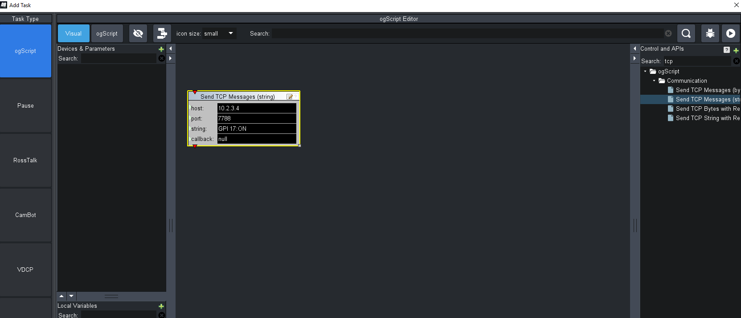Click the port field containing 7788
This screenshot has width=741, height=318.
pyautogui.click(x=257, y=118)
